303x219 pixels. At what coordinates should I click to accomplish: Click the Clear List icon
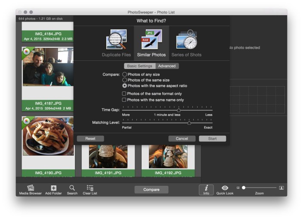[x=90, y=188]
